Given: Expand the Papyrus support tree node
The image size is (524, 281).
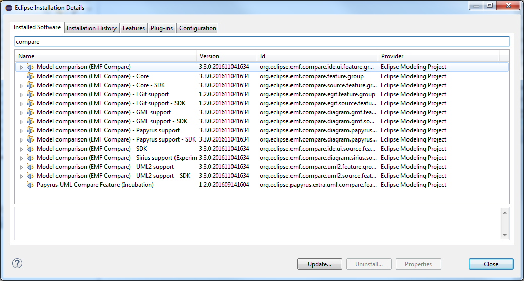Looking at the screenshot, I should (21, 131).
